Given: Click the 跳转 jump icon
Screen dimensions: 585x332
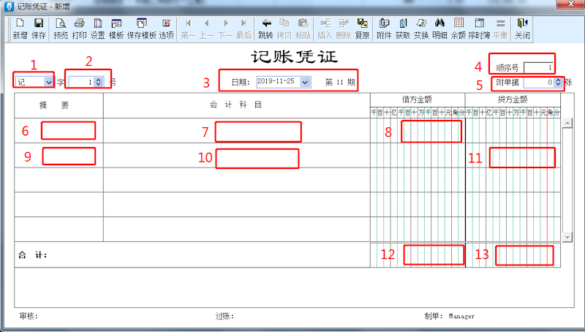Looking at the screenshot, I should click(x=266, y=29).
